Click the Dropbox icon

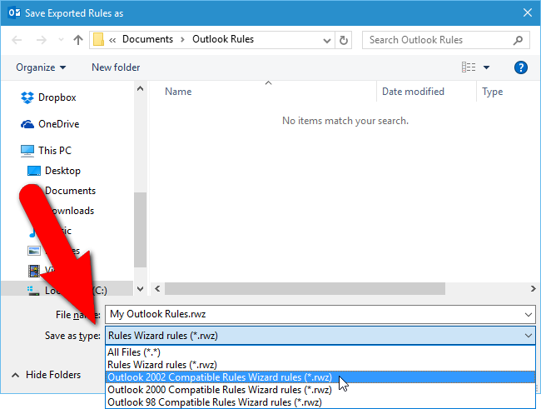tap(27, 97)
